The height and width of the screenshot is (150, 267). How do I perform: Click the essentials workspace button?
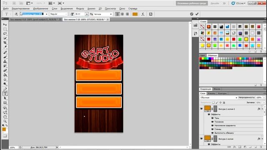pos(192,3)
